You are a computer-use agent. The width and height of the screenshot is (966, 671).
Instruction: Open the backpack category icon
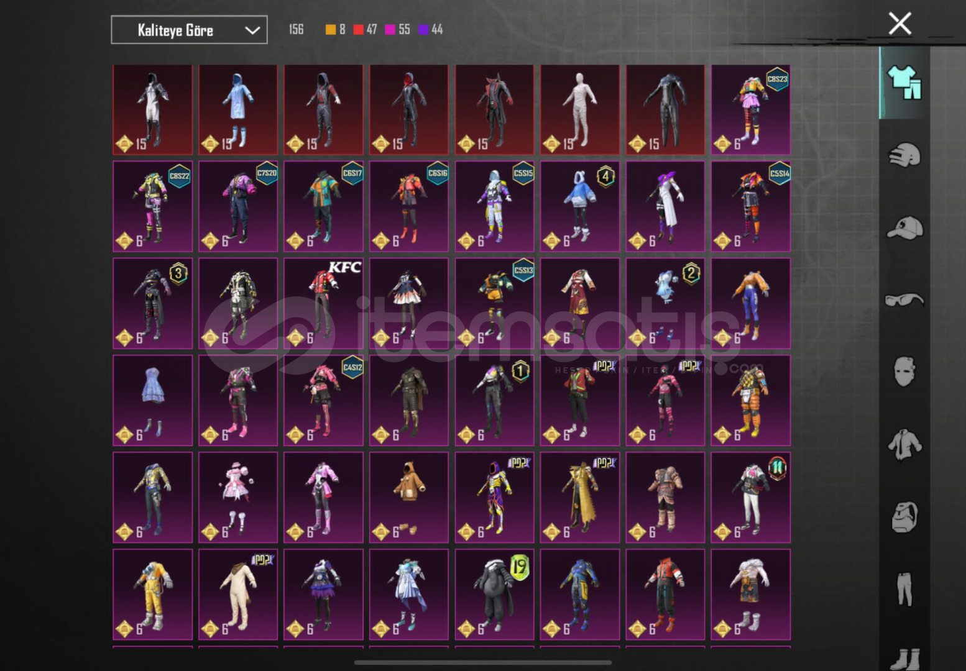904,518
